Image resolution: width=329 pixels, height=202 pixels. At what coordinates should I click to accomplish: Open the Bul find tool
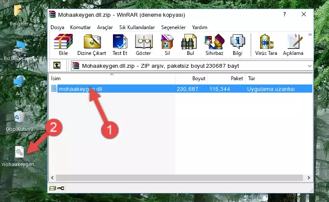pyautogui.click(x=190, y=45)
